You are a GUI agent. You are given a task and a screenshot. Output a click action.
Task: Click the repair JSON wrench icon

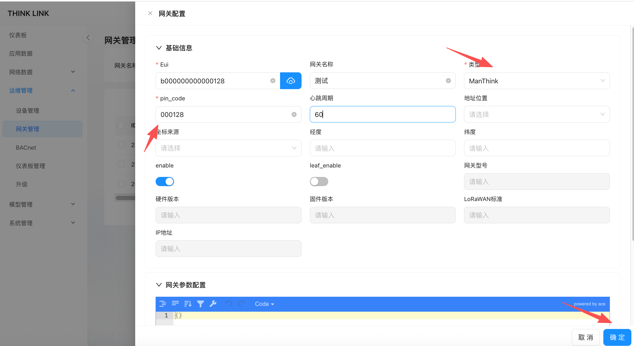coord(213,304)
